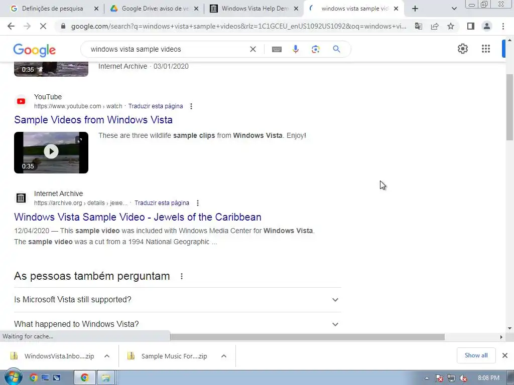Share this page via share icon
The height and width of the screenshot is (385, 514).
(435, 26)
